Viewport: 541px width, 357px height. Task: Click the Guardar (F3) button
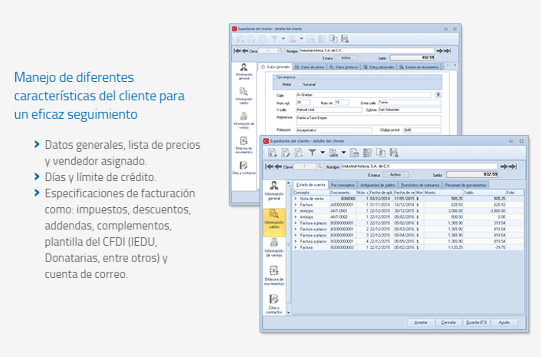click(476, 323)
